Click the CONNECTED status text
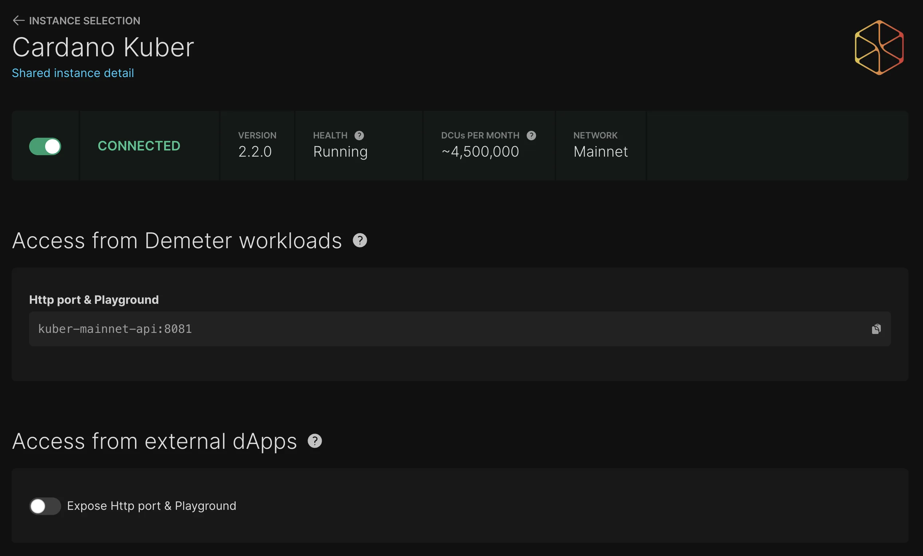The image size is (923, 556). (139, 146)
